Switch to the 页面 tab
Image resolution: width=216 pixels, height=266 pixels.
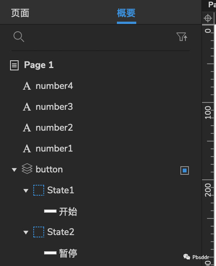[x=20, y=13]
